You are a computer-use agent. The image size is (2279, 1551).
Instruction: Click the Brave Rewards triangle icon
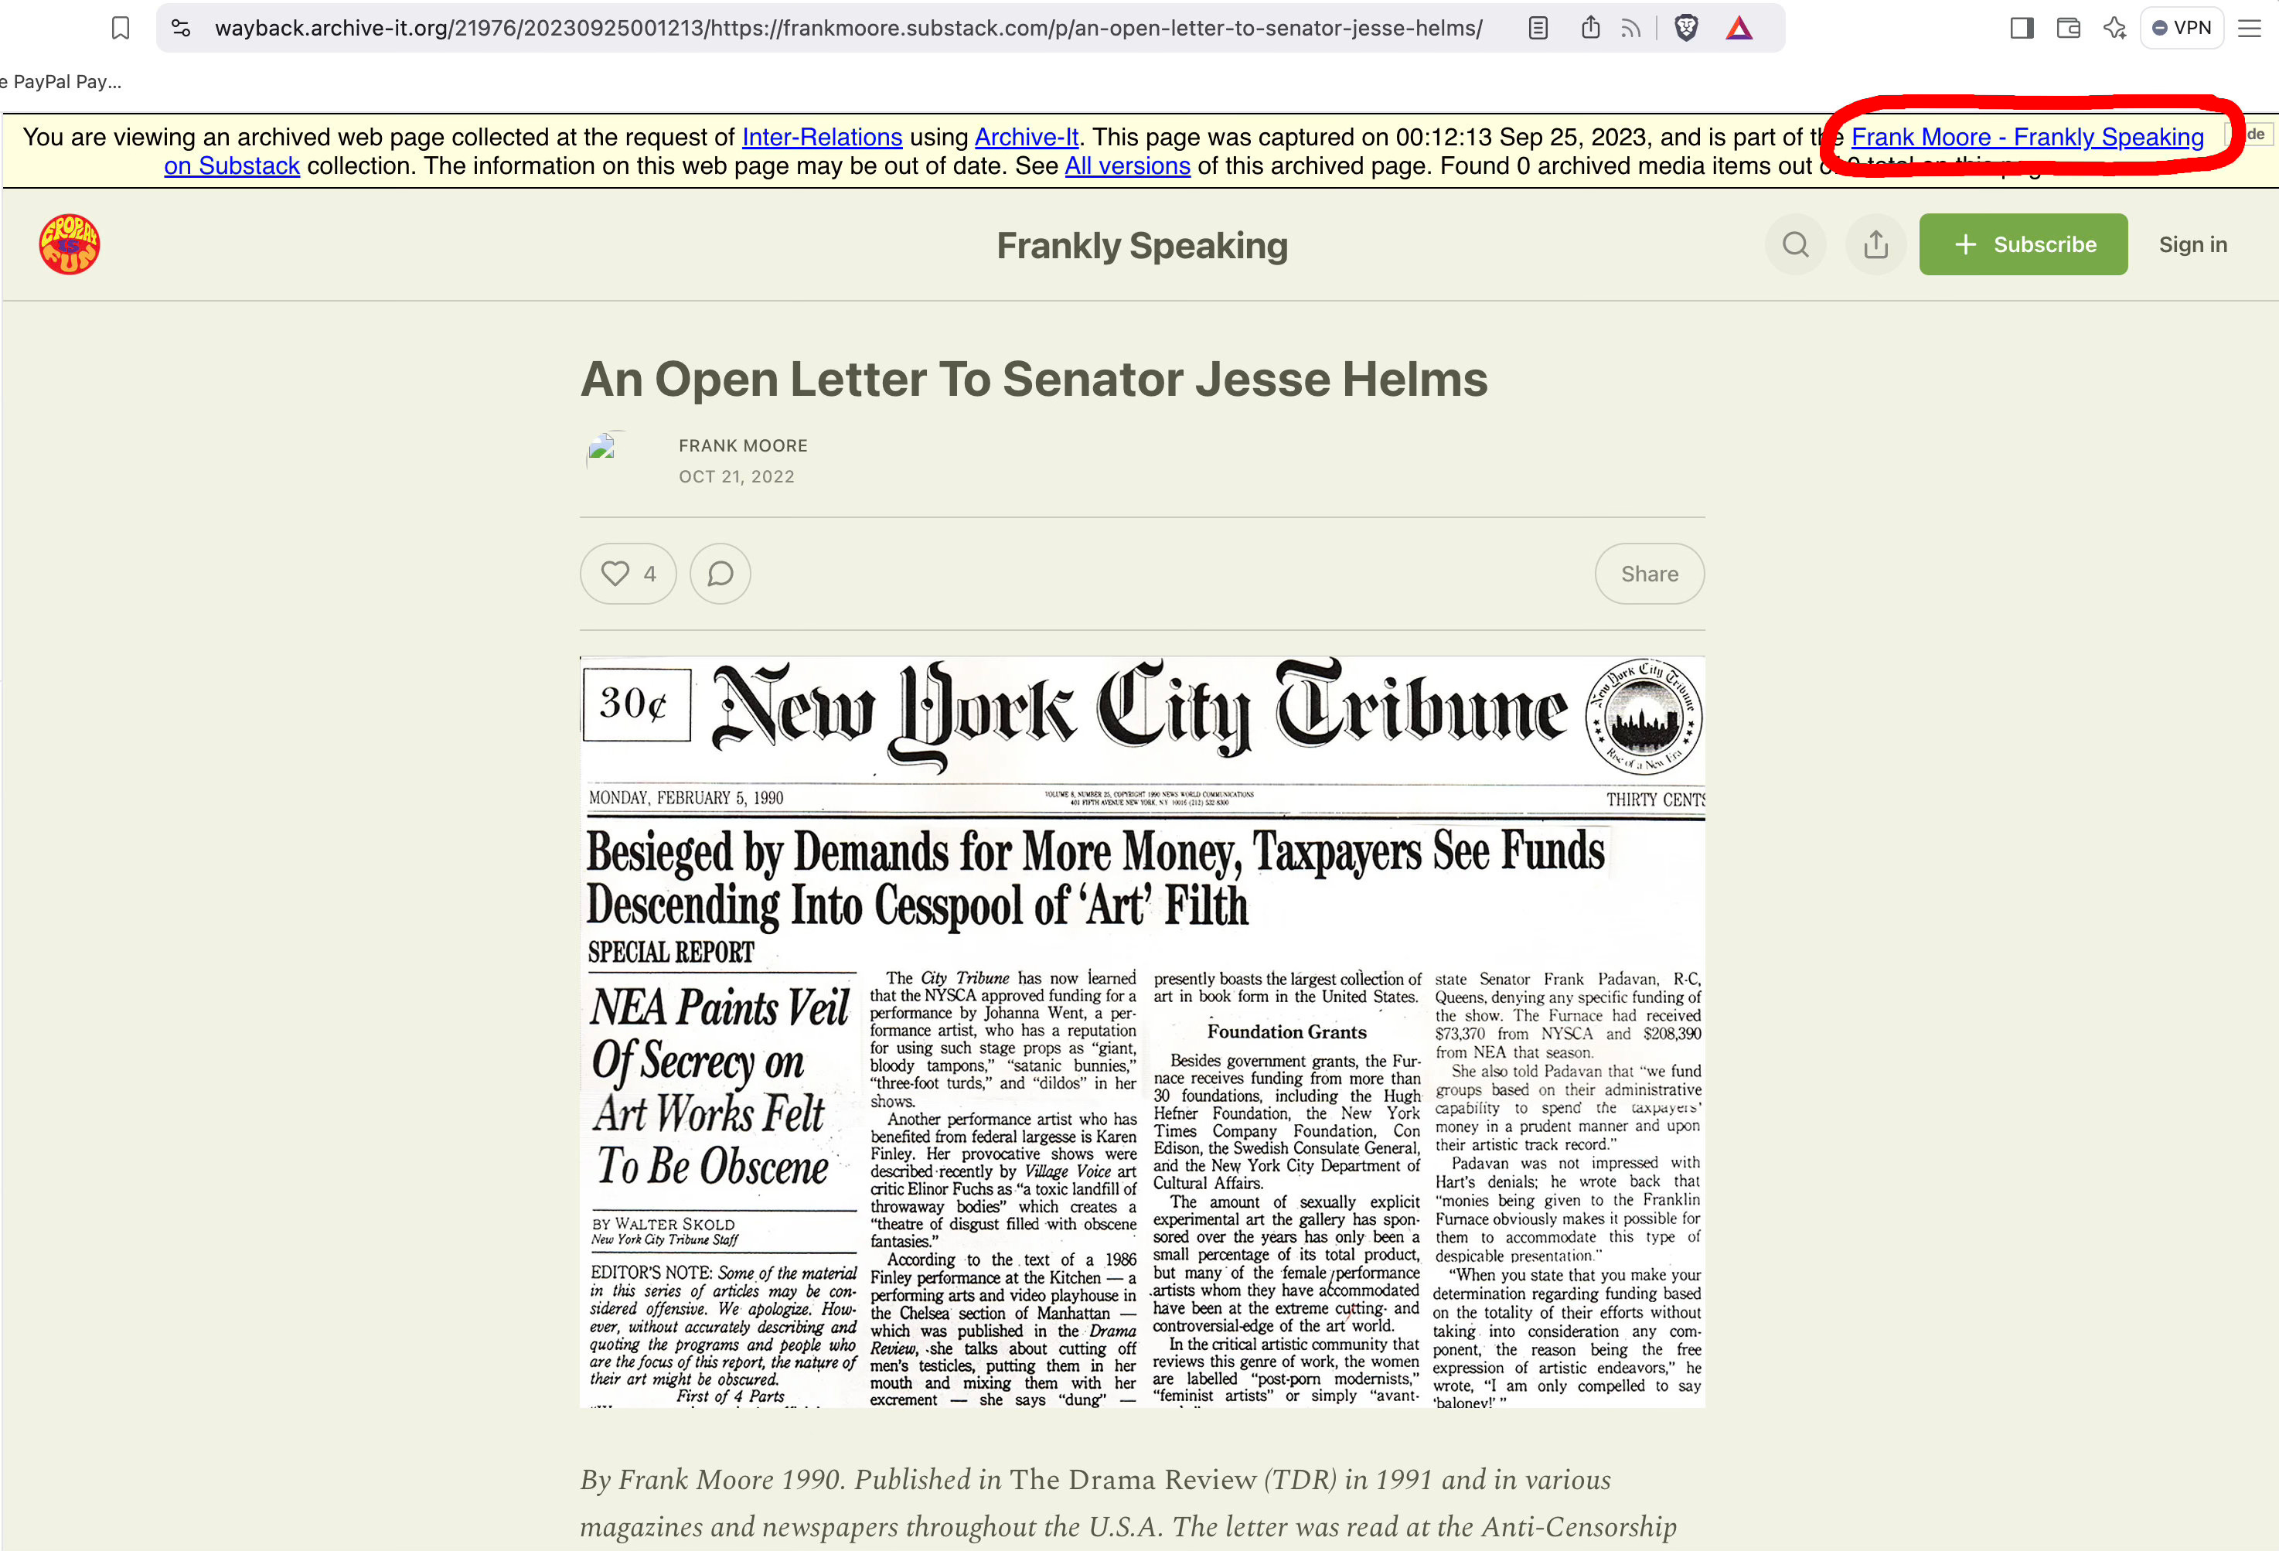point(1739,29)
